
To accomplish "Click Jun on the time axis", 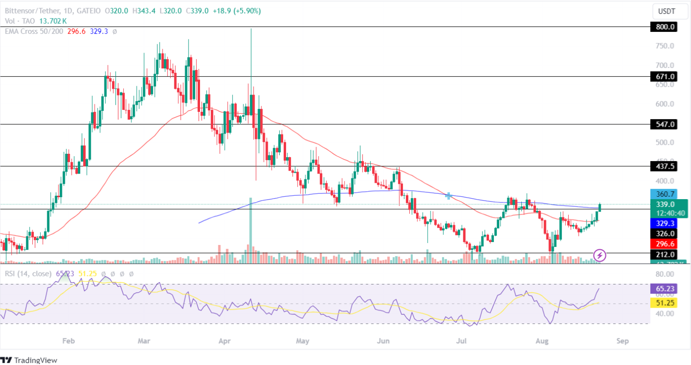I will pyautogui.click(x=383, y=341).
